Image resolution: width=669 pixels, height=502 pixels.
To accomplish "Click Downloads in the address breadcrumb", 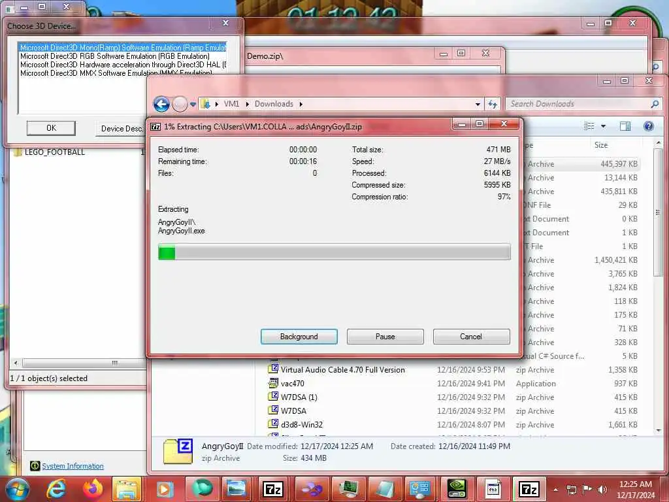I will point(274,104).
